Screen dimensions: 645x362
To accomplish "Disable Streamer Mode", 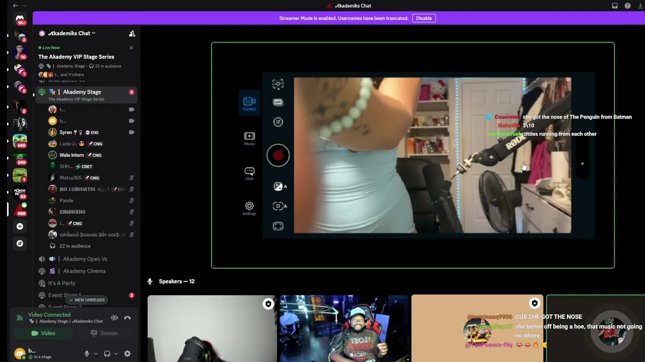I will 424,18.
